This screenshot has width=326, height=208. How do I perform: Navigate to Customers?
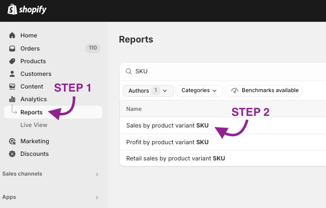[x=36, y=74]
